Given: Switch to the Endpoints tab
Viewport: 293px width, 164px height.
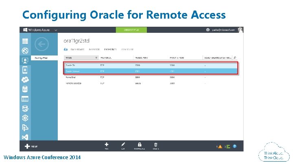Looking at the screenshot, I should pyautogui.click(x=110, y=49).
